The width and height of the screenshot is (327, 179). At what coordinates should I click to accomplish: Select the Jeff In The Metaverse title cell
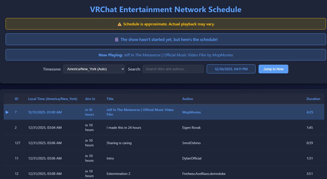point(140,112)
